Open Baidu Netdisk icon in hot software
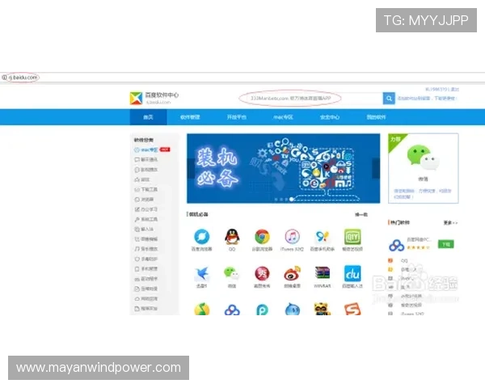This screenshot has width=485, height=388. point(397,246)
